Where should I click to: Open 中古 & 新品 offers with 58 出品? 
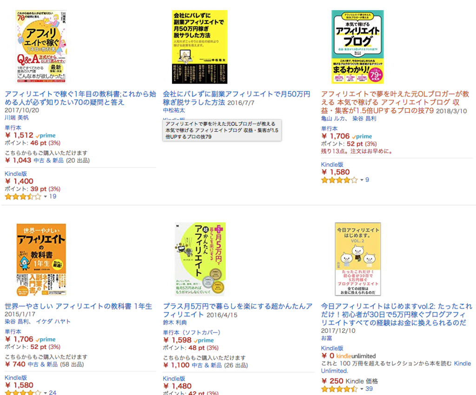click(43, 364)
